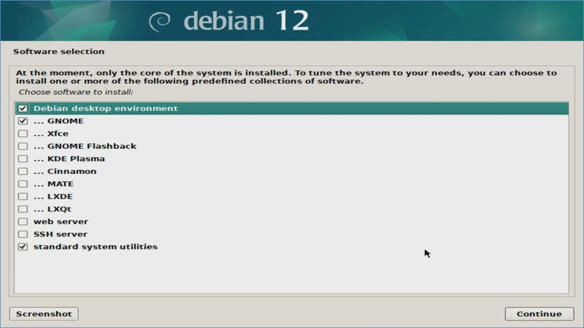Enable the web server checkbox
The image size is (584, 328).
(23, 221)
